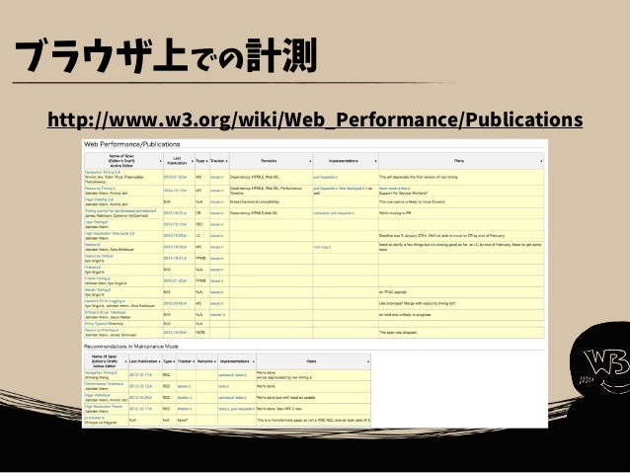The height and width of the screenshot is (473, 630).
Task: Open the User Timing spec link
Action: click(x=96, y=222)
